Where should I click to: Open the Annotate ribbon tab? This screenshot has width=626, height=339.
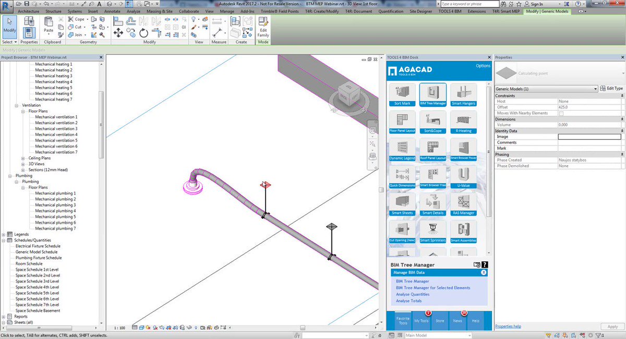click(112, 11)
